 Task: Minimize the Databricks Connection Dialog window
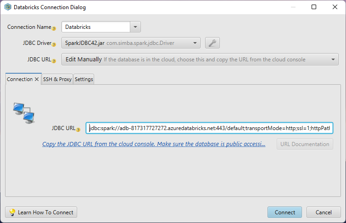coord(293,7)
